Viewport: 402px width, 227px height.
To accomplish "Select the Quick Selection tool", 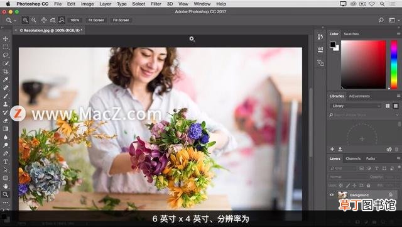I will [6, 63].
